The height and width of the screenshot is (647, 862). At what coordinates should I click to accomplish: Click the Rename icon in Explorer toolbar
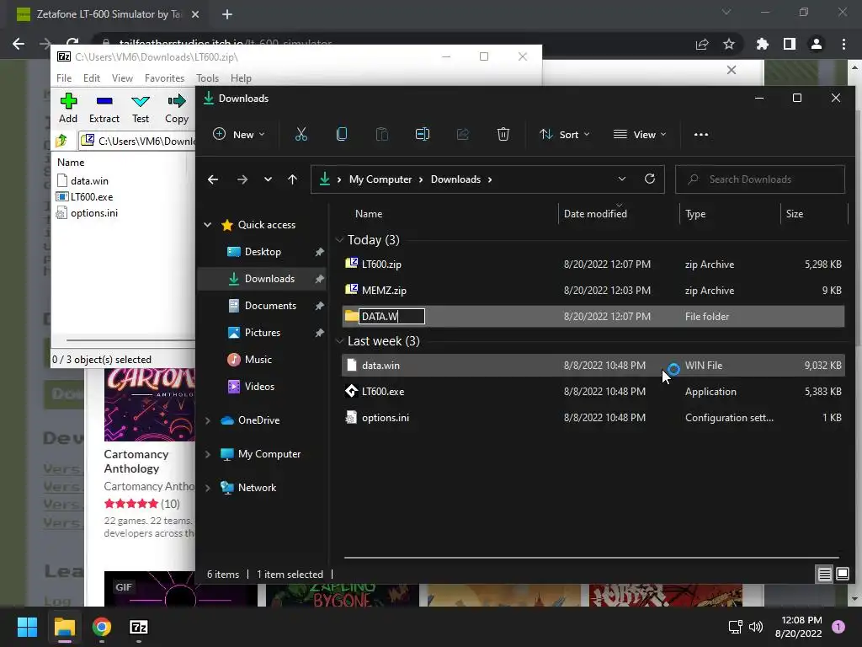click(x=423, y=134)
